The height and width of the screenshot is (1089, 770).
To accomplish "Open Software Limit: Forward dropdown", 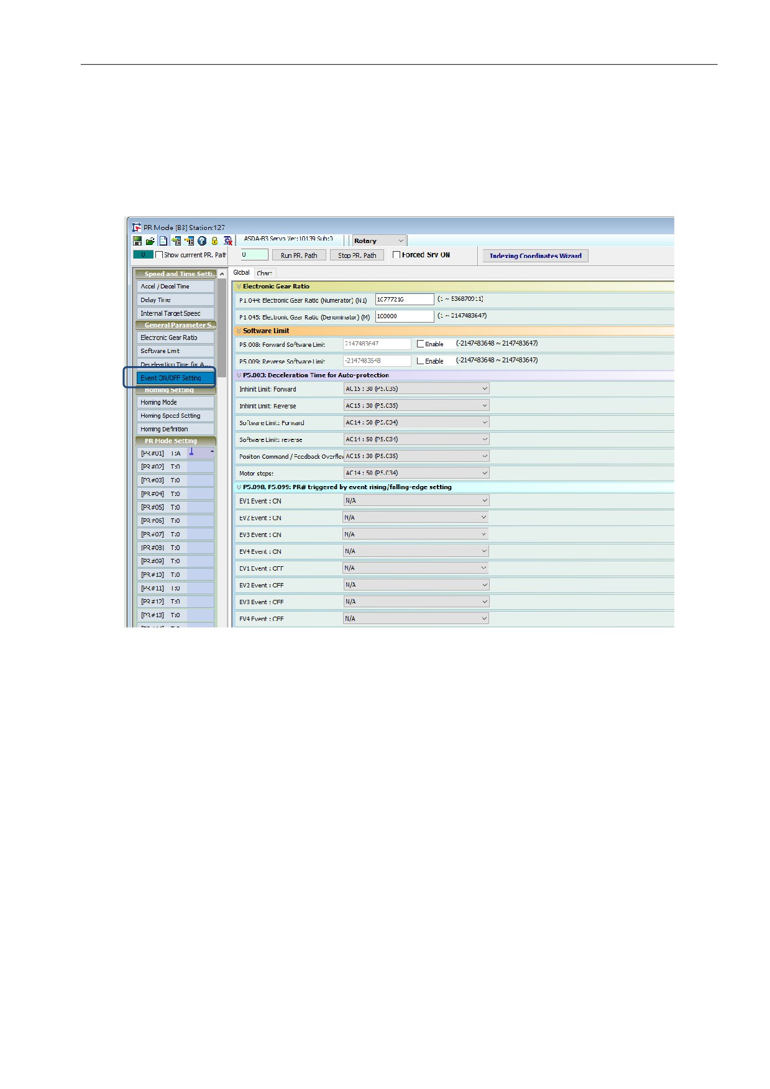I will (x=416, y=422).
